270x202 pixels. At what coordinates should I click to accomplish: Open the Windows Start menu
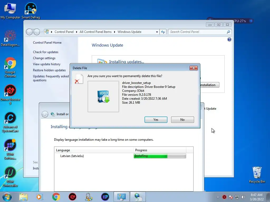7,197
